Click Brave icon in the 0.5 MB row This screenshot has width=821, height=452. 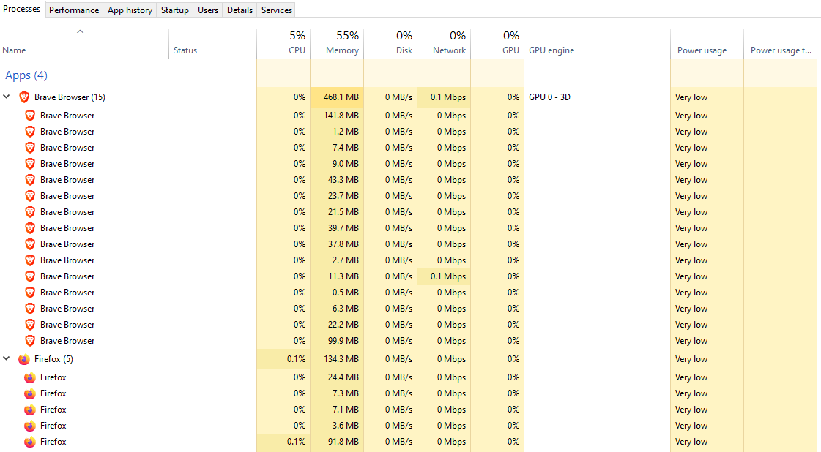[x=30, y=293]
